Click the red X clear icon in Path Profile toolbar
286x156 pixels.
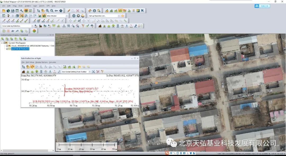[x=98, y=72]
